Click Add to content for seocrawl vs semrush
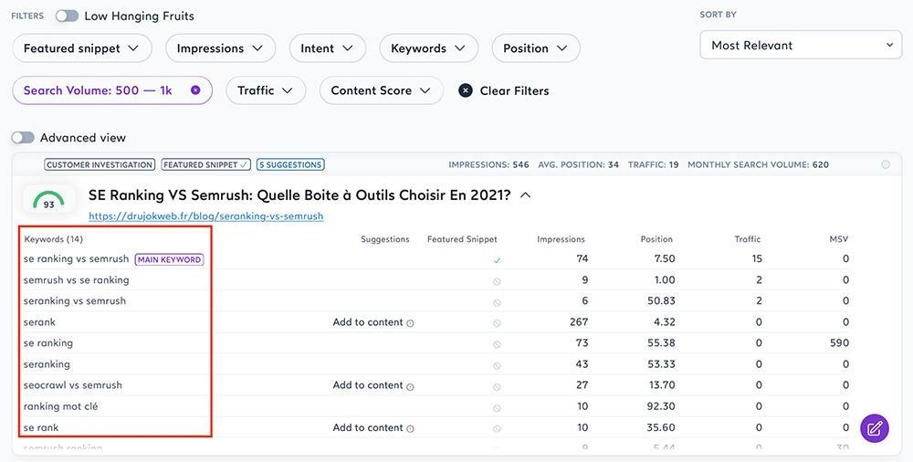The image size is (913, 462). (x=368, y=385)
